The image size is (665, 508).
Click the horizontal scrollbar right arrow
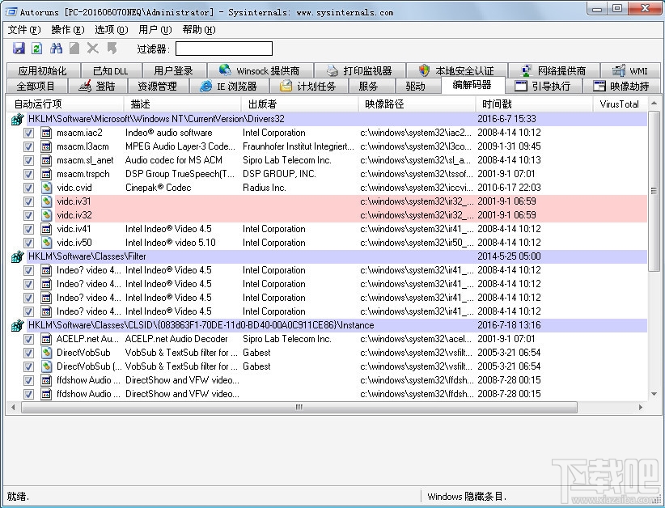tap(641, 407)
